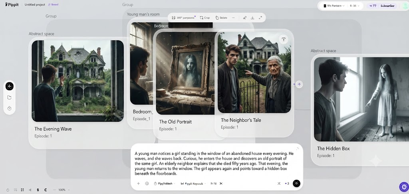Click the left triangle icon in bottom toolbar

(x=30, y=190)
